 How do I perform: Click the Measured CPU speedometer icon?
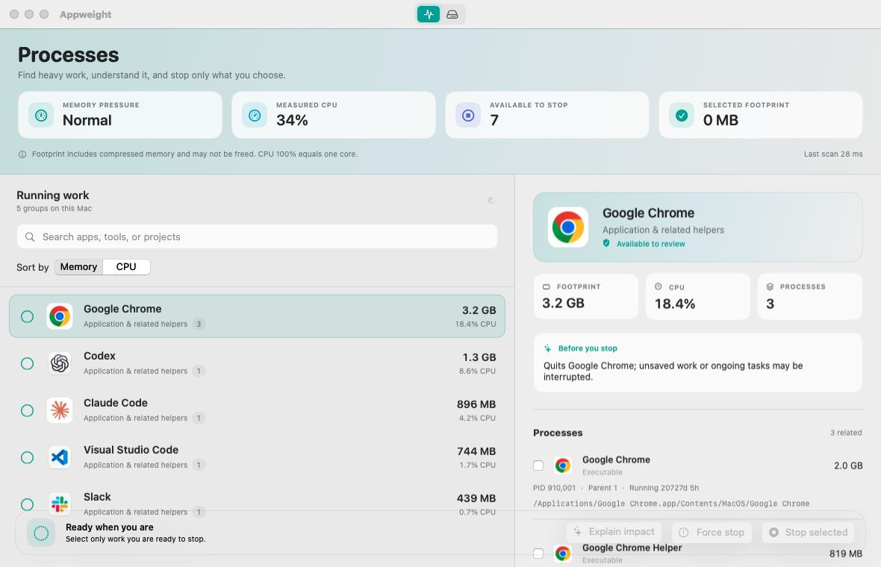pos(255,115)
